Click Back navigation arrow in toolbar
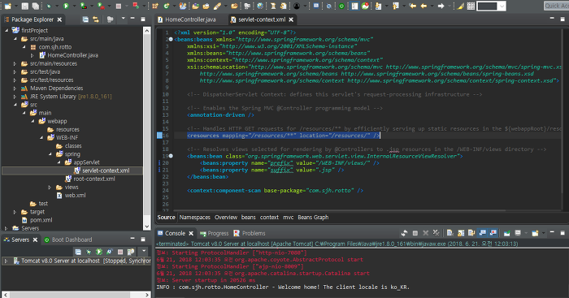569x298 pixels. [x=423, y=6]
